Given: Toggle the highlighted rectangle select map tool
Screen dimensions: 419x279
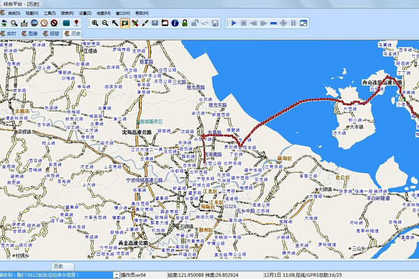Looking at the screenshot, I should pyautogui.click(x=124, y=23).
